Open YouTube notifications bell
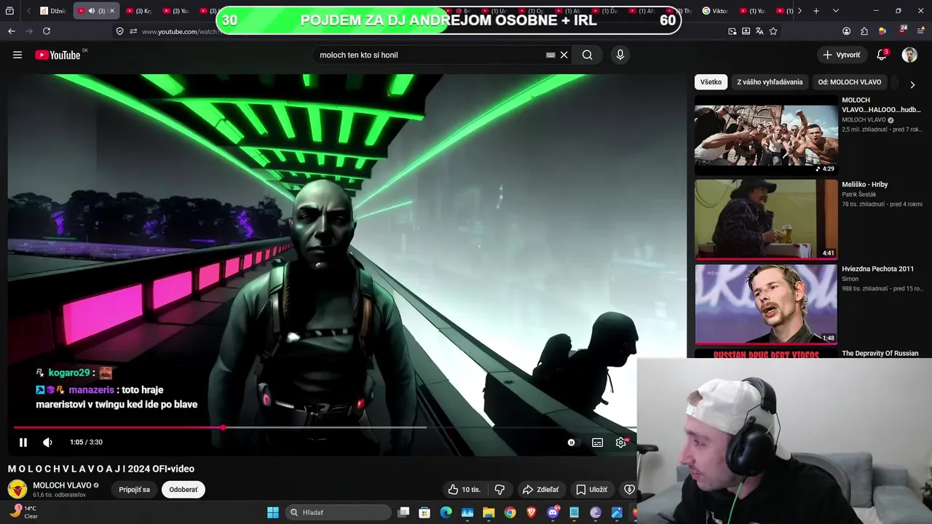932x524 pixels. click(882, 55)
